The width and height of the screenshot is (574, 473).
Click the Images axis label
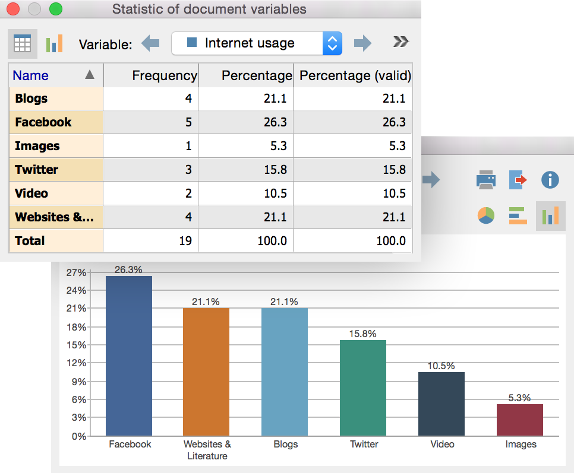point(521,445)
